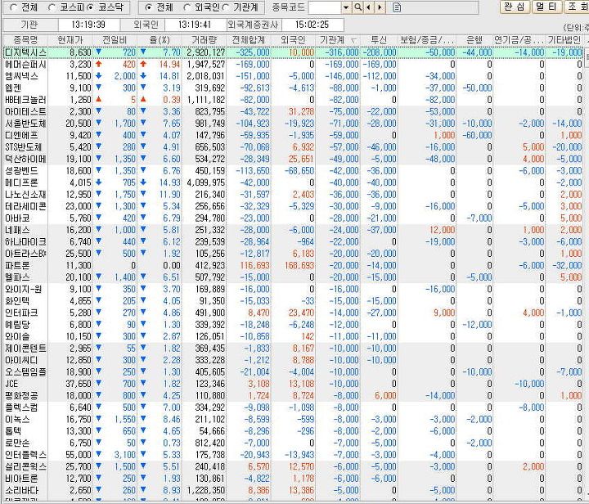Click the 종목코드 input field
This screenshot has width=589, height=504.
pyautogui.click(x=325, y=7)
